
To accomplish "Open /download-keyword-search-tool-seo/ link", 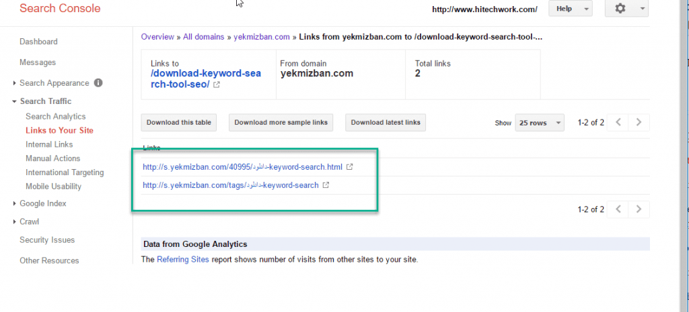I will (x=206, y=79).
